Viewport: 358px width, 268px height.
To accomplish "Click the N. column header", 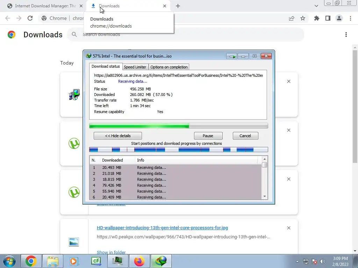I will 95,160.
